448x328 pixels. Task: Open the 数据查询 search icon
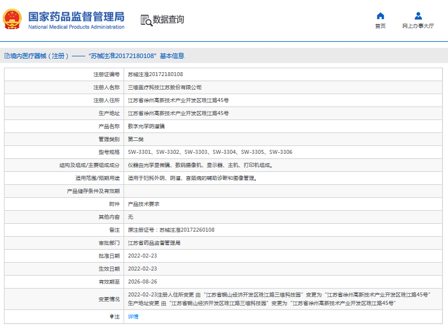point(146,20)
